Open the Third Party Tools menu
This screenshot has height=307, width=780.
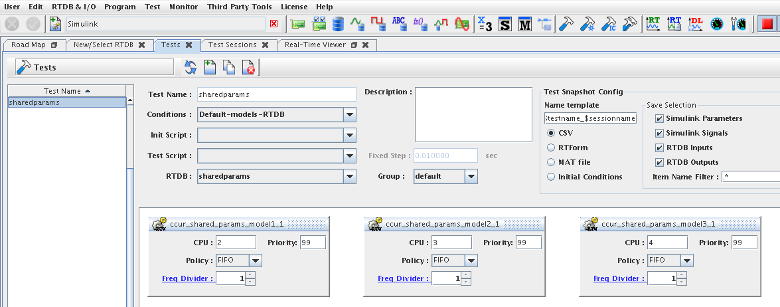239,7
